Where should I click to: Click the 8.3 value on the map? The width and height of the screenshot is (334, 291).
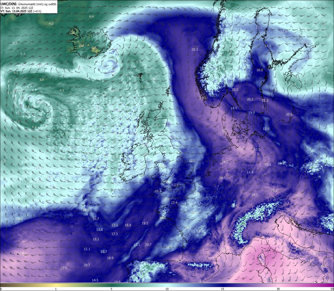pyautogui.click(x=15, y=43)
